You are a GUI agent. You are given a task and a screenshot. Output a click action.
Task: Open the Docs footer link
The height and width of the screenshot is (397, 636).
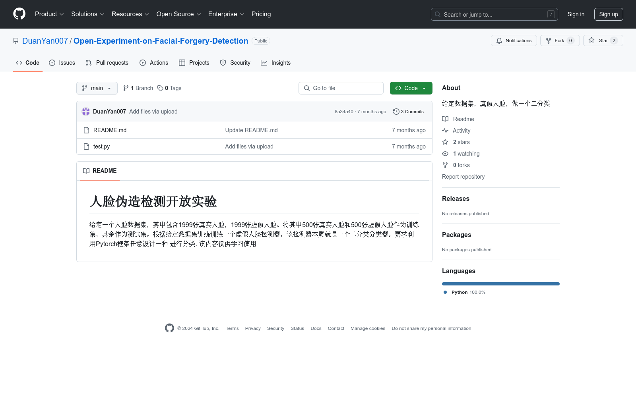(316, 328)
